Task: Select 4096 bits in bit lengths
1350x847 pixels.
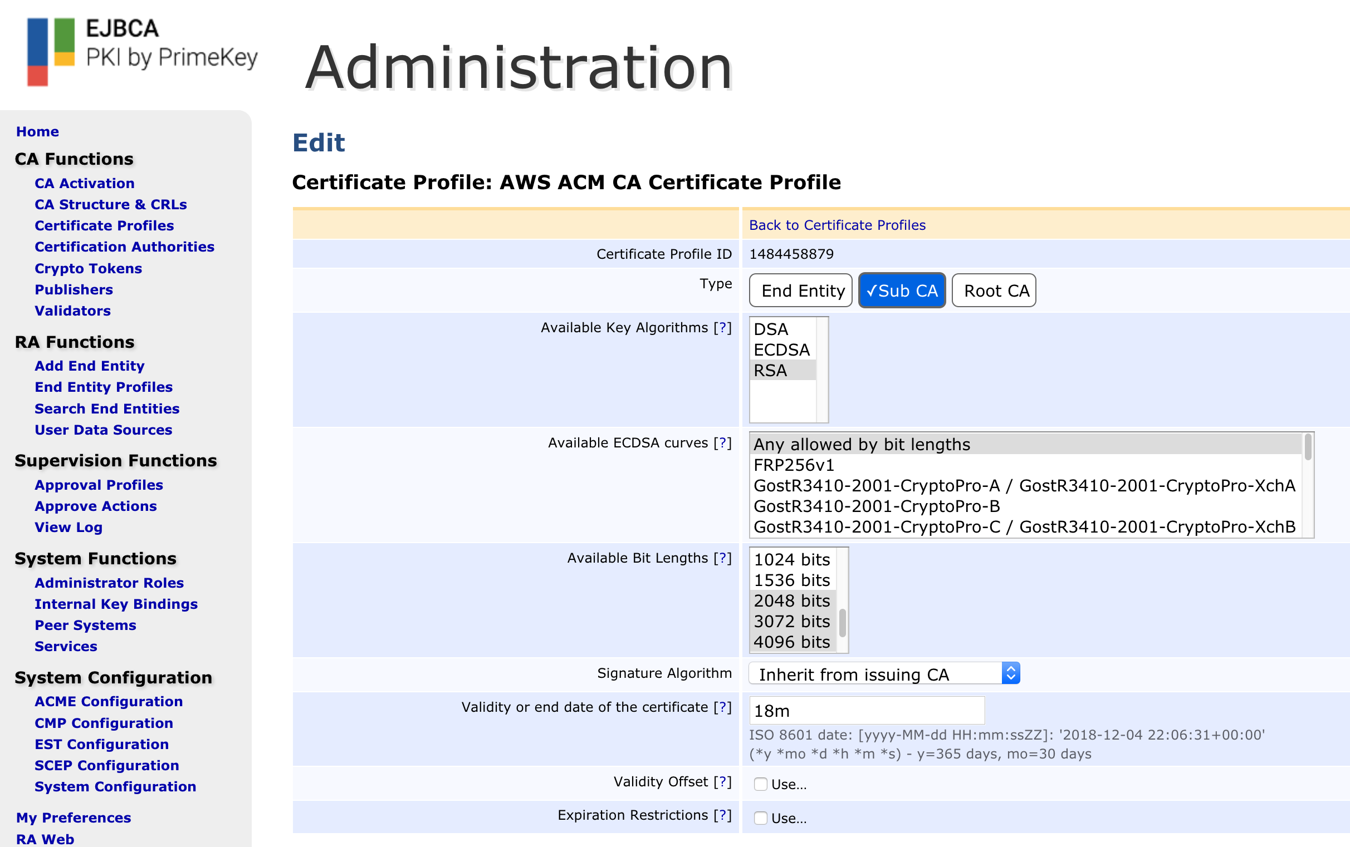Action: click(791, 642)
